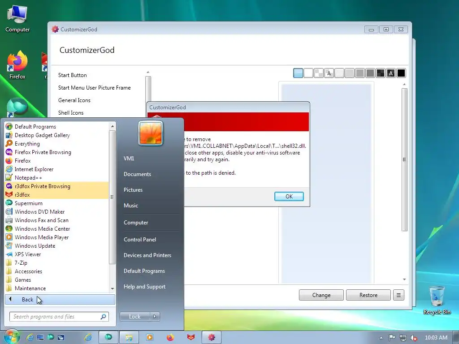Viewport: 459px width, 344px height.
Task: Open the Everything search app
Action: point(56,144)
